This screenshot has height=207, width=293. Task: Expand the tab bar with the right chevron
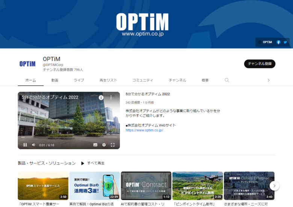click(269, 80)
